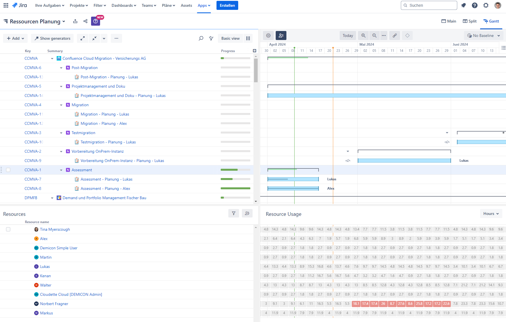The height and width of the screenshot is (322, 506).
Task: Zoom in on the Gantt timeline
Action: point(363,35)
